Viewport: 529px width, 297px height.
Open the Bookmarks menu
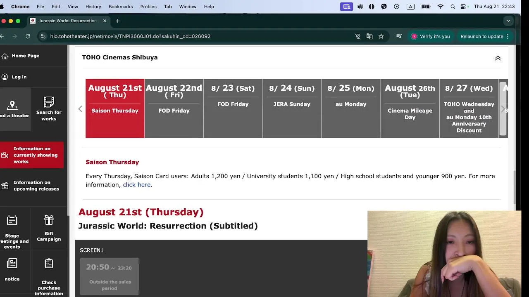[121, 7]
